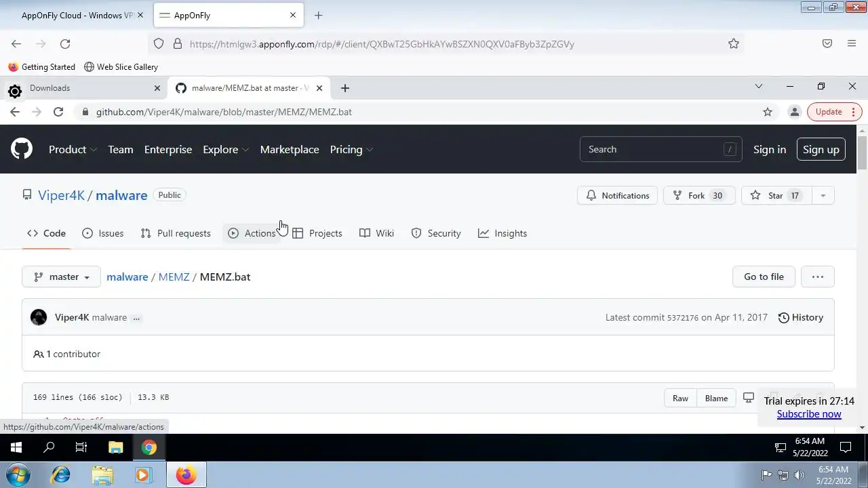Open Chrome three-dot menu beside Update
Image resolution: width=868 pixels, height=488 pixels.
click(x=854, y=112)
